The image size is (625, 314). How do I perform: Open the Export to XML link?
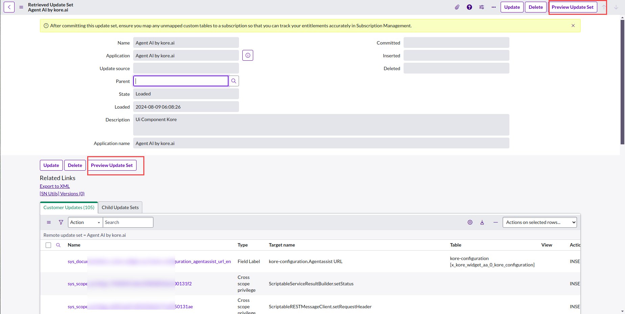click(x=55, y=186)
